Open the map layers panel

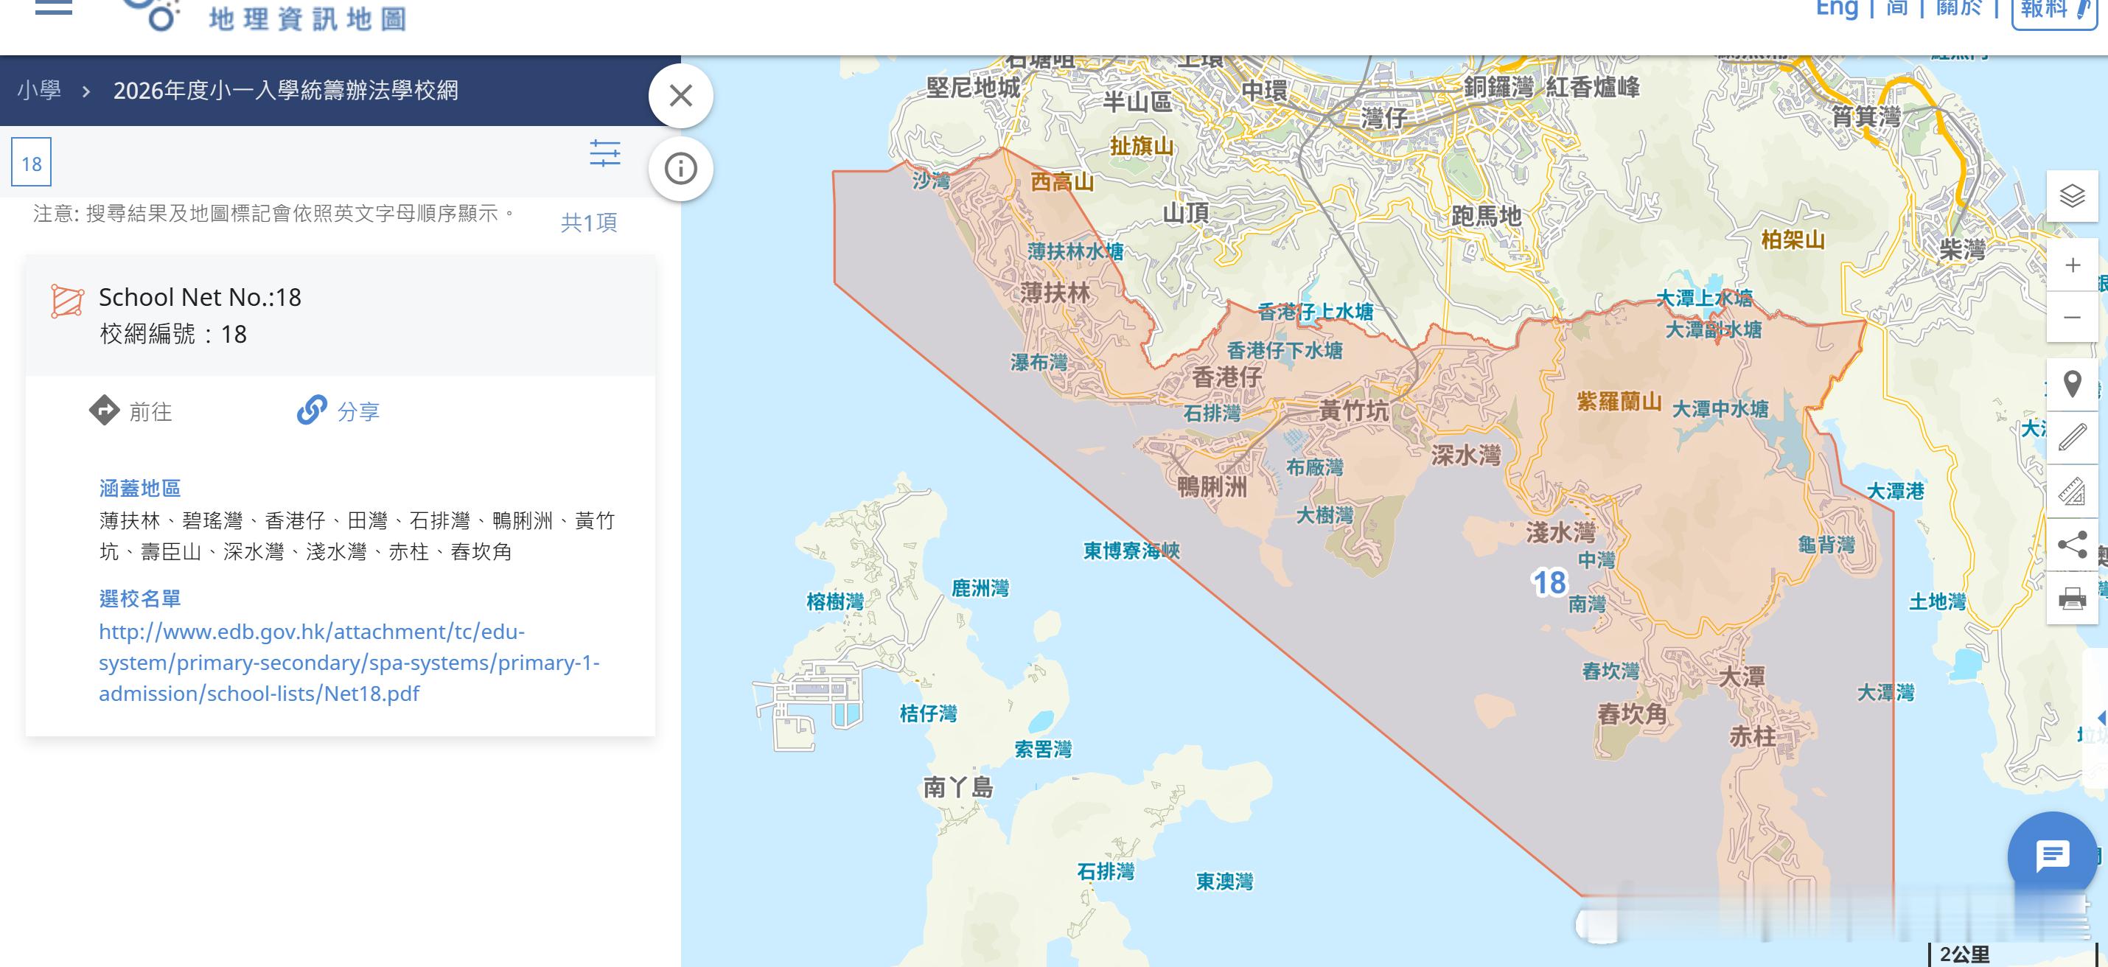point(2071,195)
